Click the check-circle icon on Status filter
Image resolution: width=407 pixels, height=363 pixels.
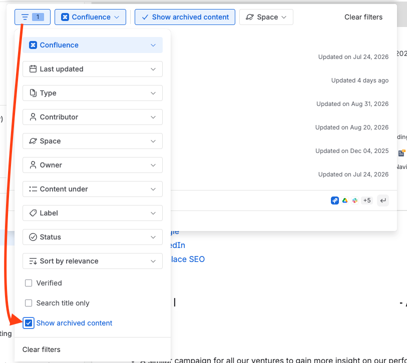point(33,237)
